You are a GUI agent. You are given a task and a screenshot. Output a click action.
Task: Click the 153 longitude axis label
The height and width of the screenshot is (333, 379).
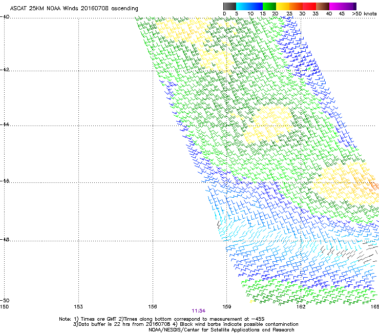78,307
